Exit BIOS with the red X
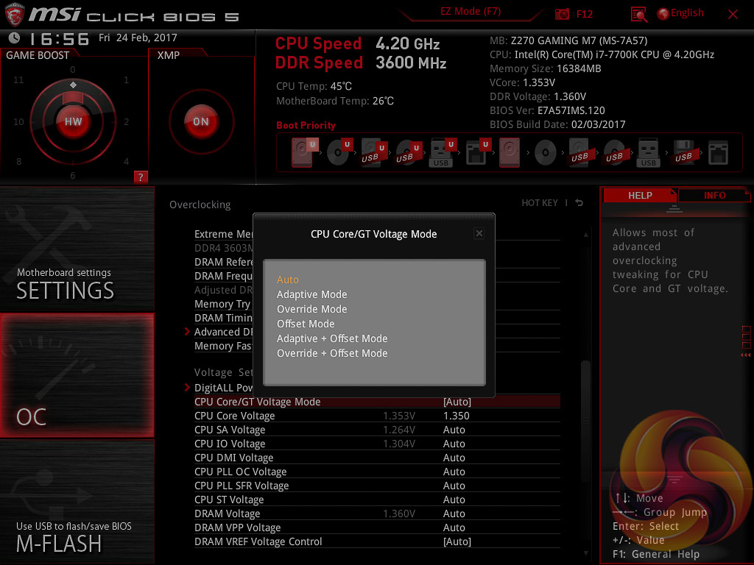 pos(733,15)
